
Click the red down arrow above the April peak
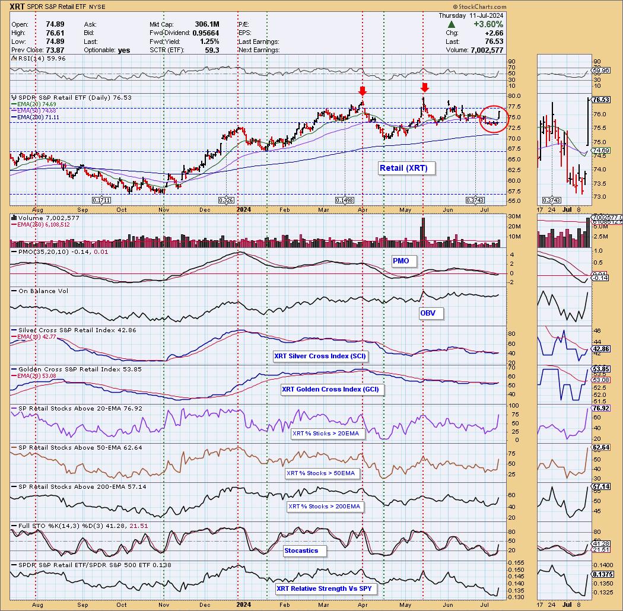tap(362, 91)
